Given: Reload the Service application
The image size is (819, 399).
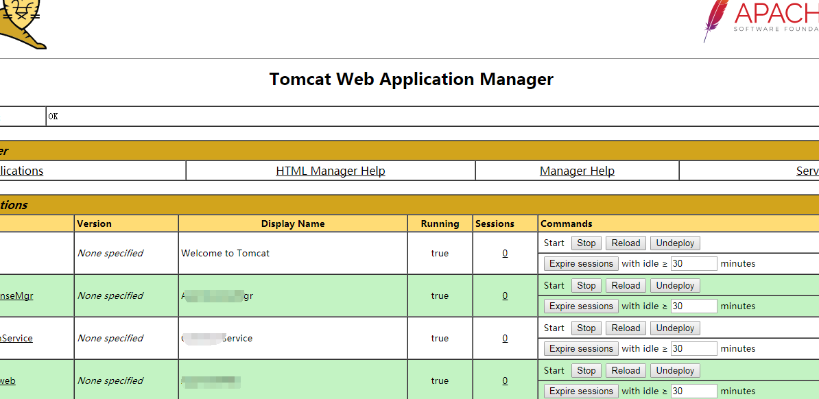Looking at the screenshot, I should pyautogui.click(x=626, y=328).
